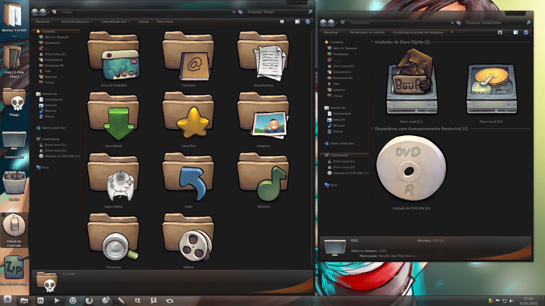Open the Contatos folder
The height and width of the screenshot is (306, 545).
pos(189,58)
